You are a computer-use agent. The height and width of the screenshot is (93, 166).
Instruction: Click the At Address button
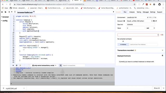[x=123, y=44]
